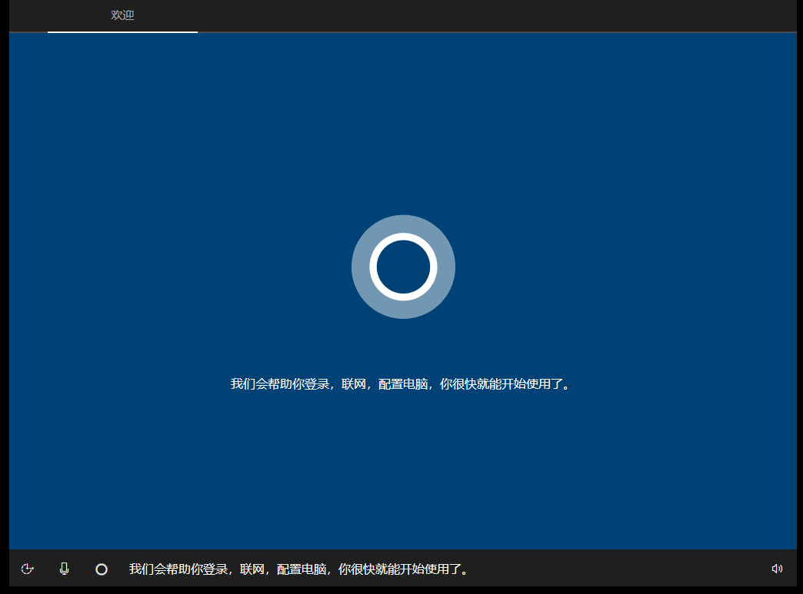Select the 欢迎 tab
This screenshot has height=594, width=803.
tap(122, 15)
